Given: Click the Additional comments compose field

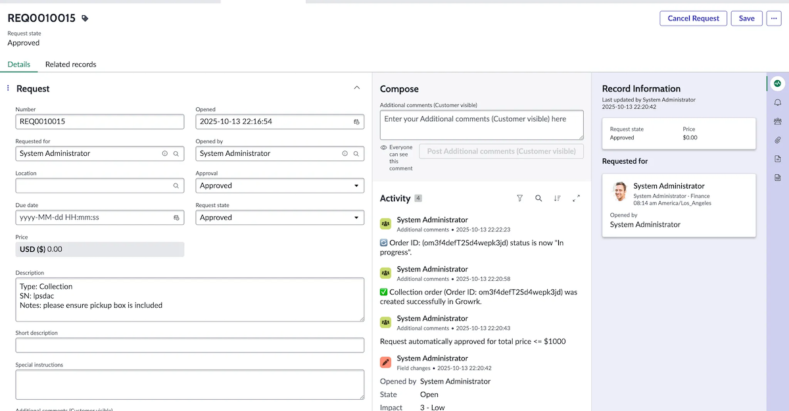Looking at the screenshot, I should (x=480, y=125).
